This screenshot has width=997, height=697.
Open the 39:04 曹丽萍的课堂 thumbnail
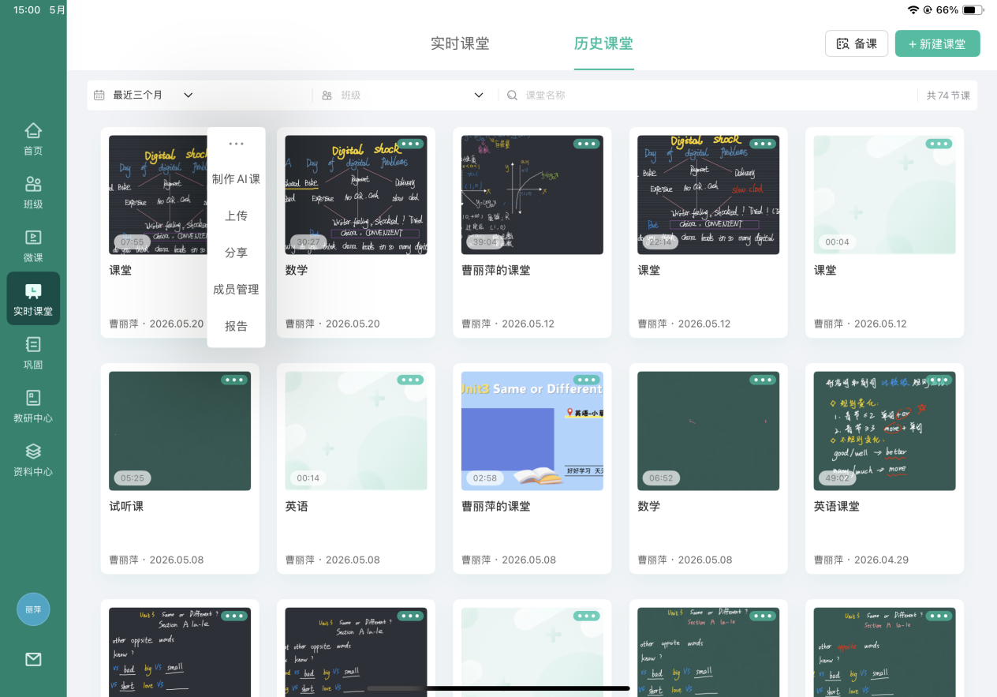click(532, 195)
